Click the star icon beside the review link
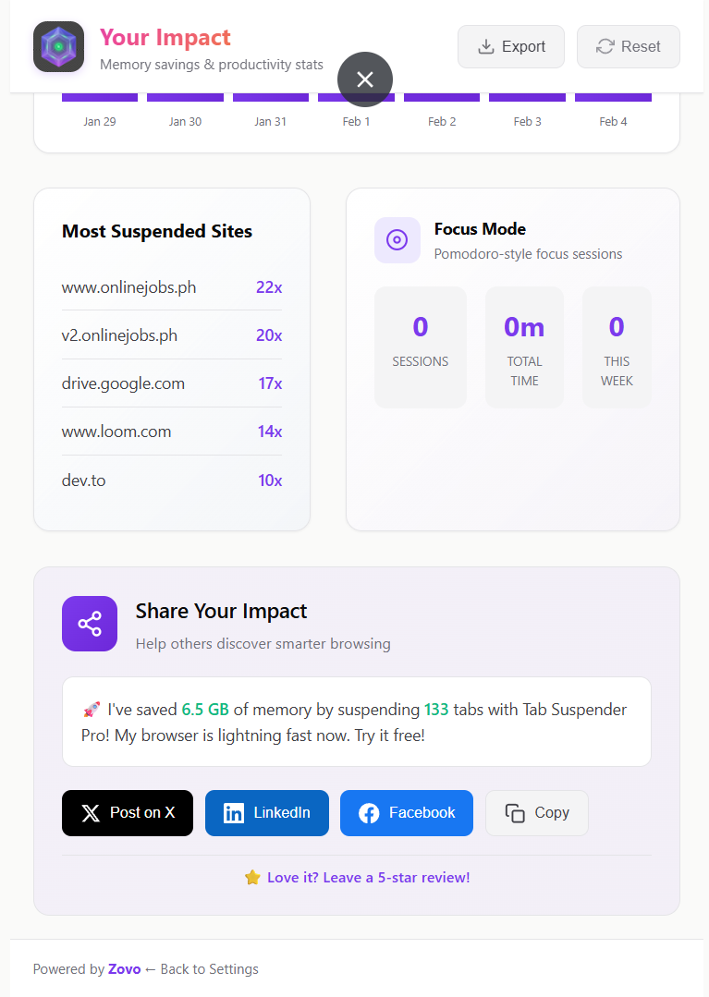The height and width of the screenshot is (997, 709). [252, 878]
